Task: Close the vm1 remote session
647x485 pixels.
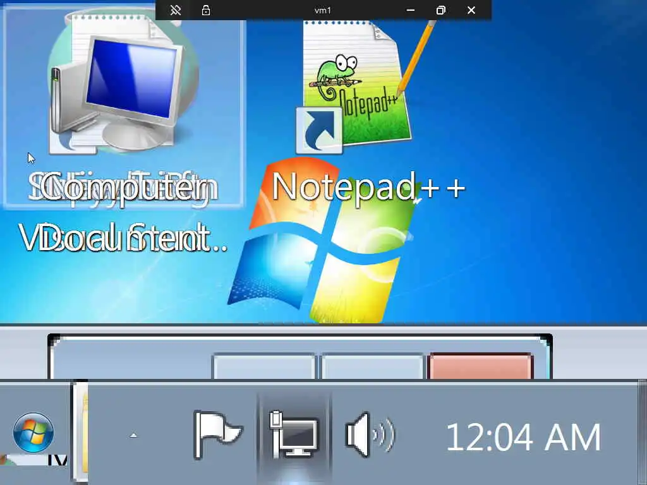Action: (x=471, y=10)
